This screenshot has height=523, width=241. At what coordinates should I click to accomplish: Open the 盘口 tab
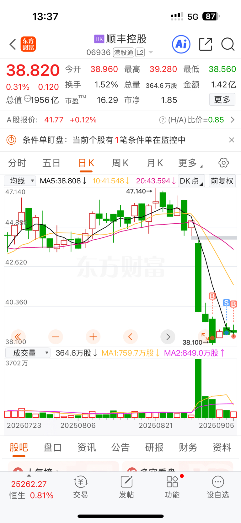53,447
